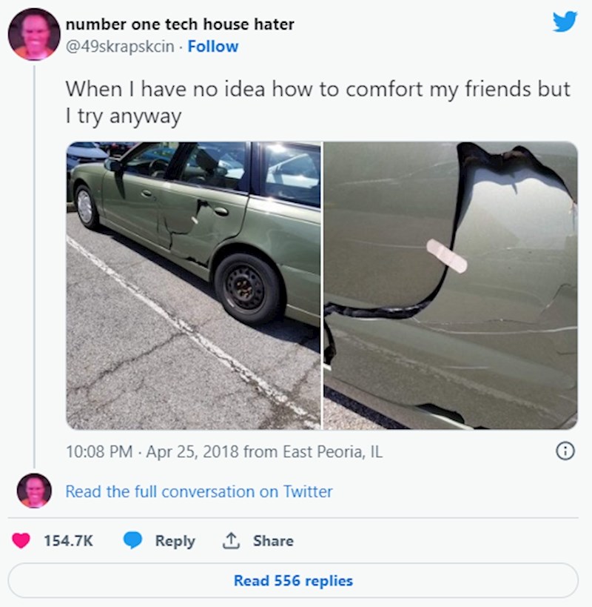This screenshot has width=592, height=607.
Task: Open the author's profile avatar at top
Action: (34, 34)
